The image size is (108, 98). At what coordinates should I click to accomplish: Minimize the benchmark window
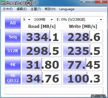coord(84,2)
